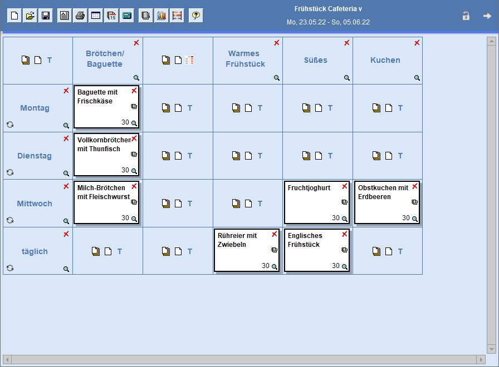This screenshot has height=367, width=499.
Task: Click the Frühstück Cafeteria v title
Action: pyautogui.click(x=328, y=9)
